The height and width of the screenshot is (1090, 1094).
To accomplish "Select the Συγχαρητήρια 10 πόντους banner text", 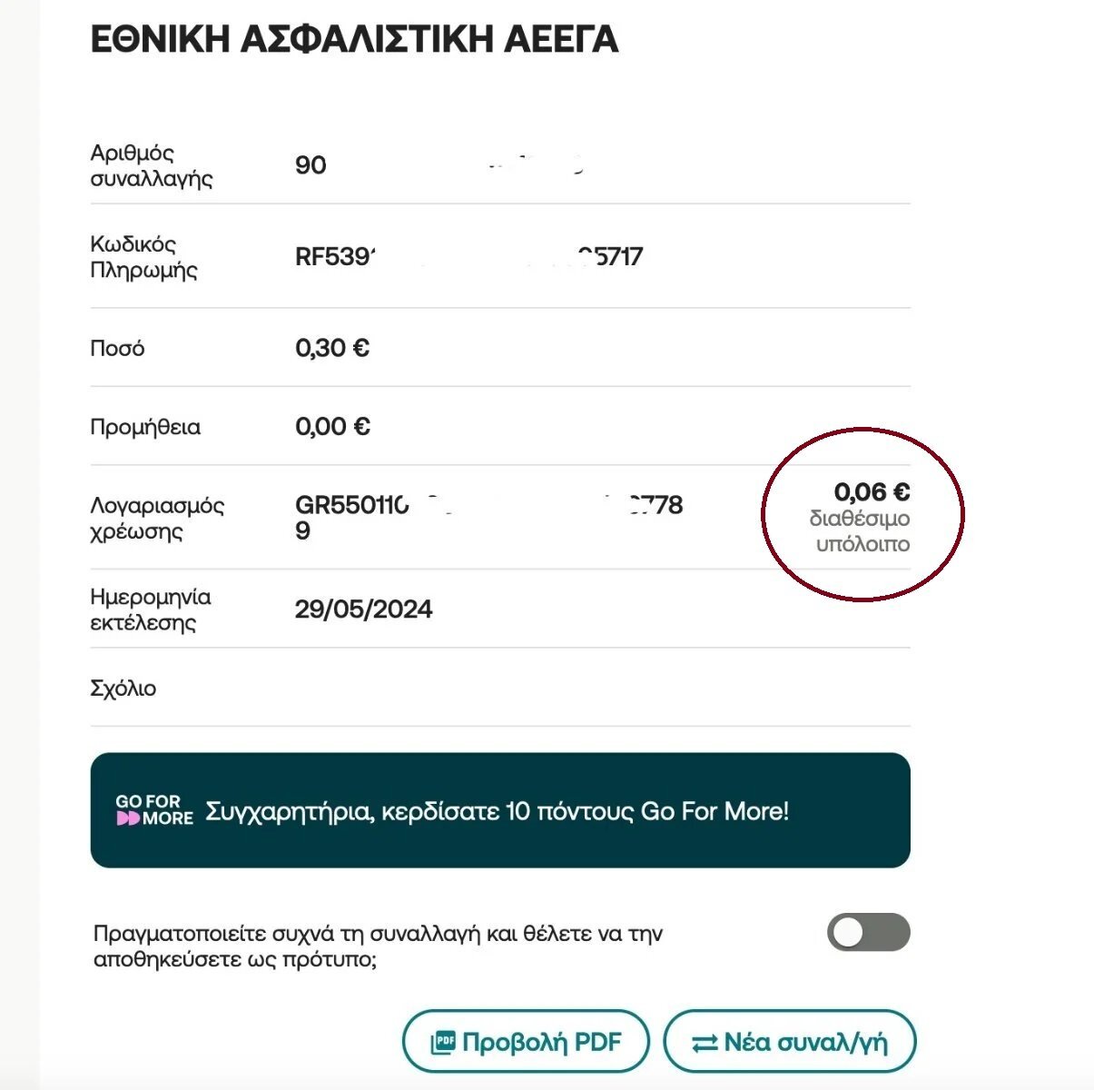I will pos(497,810).
